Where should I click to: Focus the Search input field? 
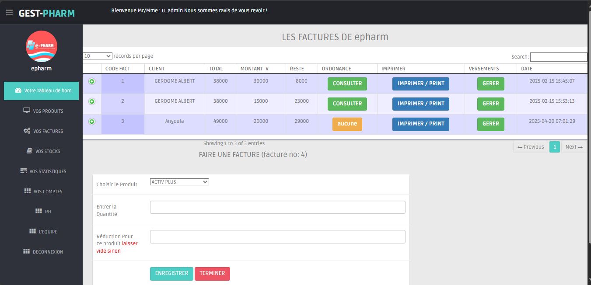click(x=558, y=57)
